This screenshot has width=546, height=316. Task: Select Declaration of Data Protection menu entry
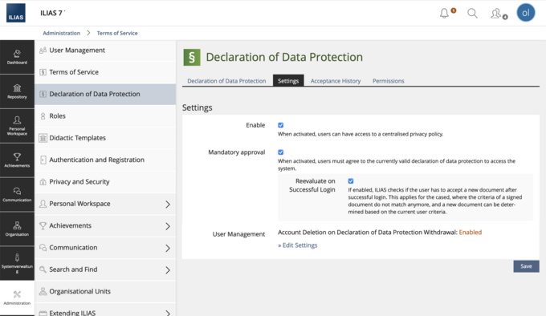[105, 94]
